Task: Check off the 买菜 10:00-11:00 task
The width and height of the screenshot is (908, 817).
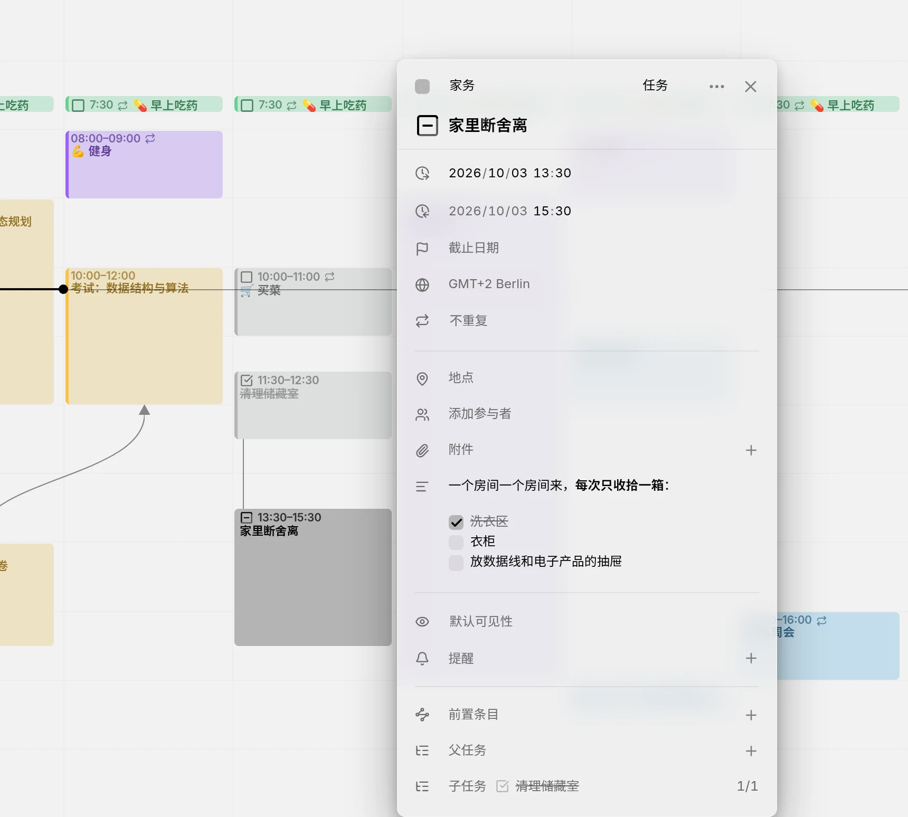Action: [x=247, y=277]
